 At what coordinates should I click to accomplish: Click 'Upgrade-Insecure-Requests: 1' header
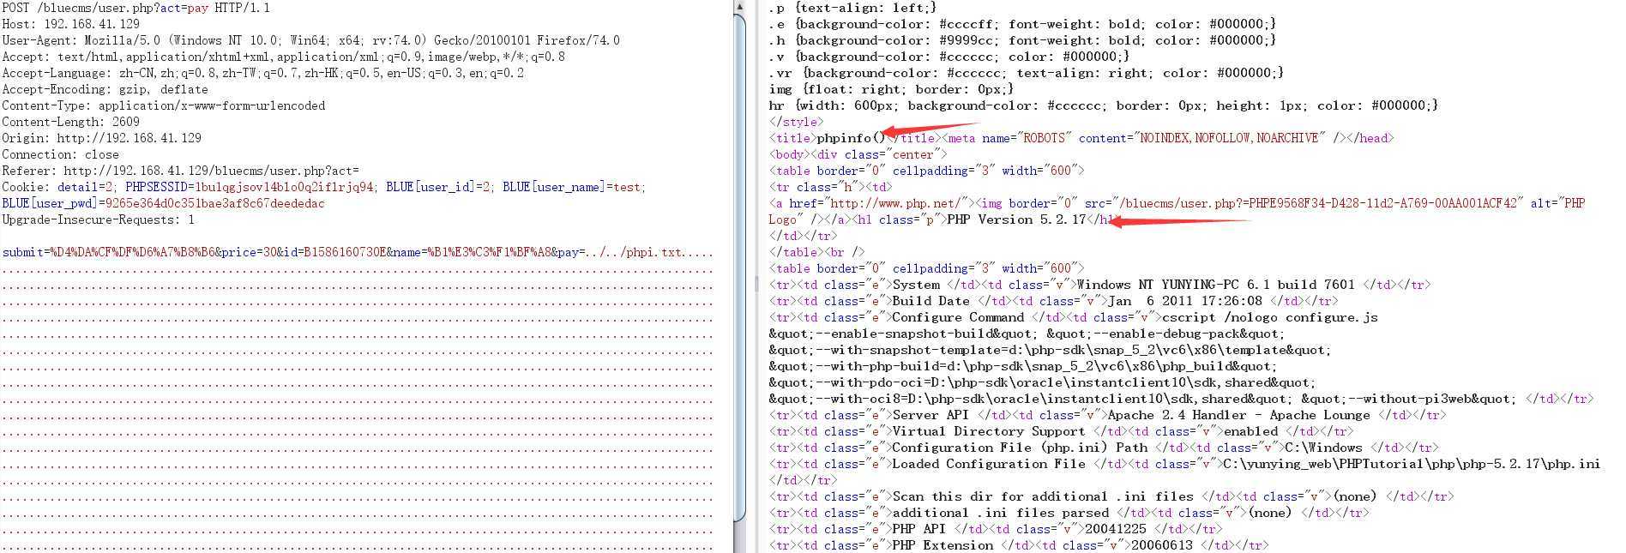(98, 219)
